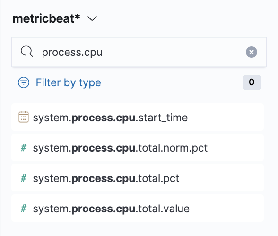
Task: Click the number icon beside total.pct
Action: pos(24,178)
